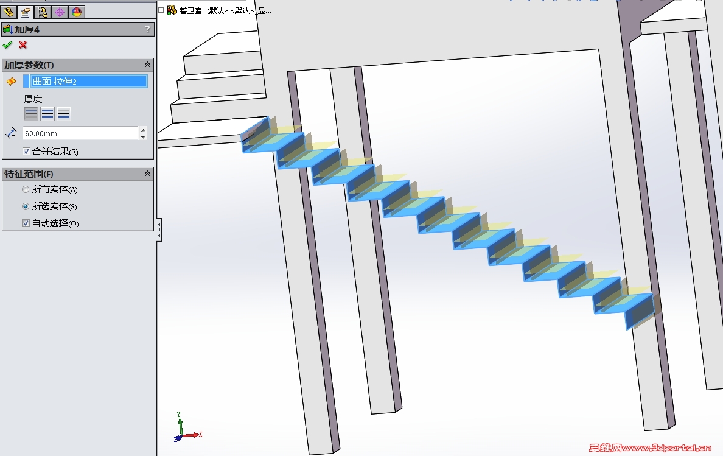The height and width of the screenshot is (456, 723).
Task: Increase thickness with the up spinner arrow
Action: click(144, 130)
